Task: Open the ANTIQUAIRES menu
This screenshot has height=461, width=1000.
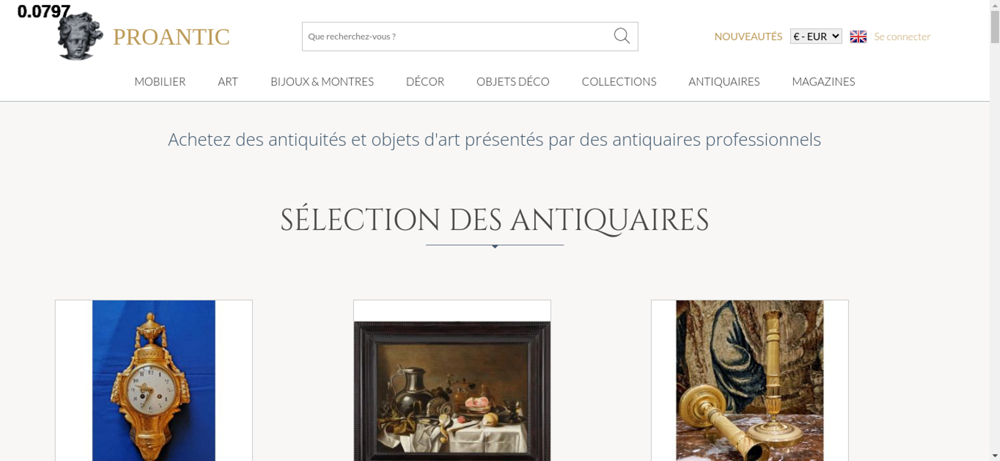Action: tap(724, 81)
